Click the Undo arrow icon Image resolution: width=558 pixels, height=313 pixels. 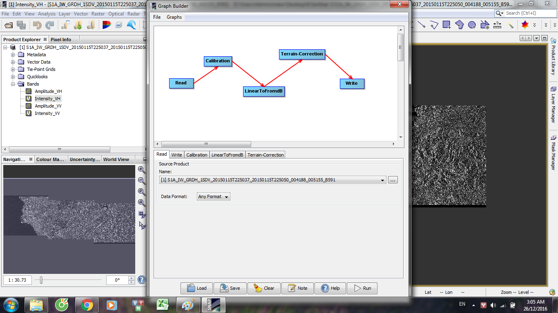[x=37, y=25]
